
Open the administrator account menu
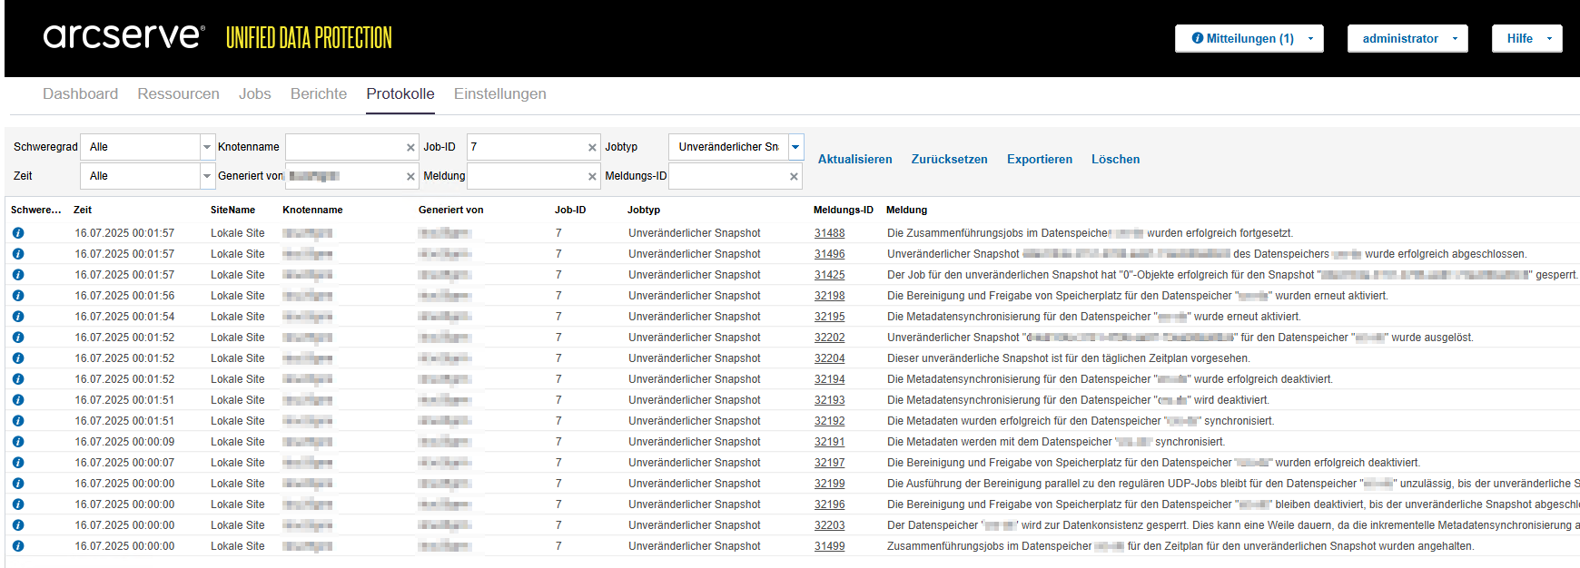[x=1407, y=38]
